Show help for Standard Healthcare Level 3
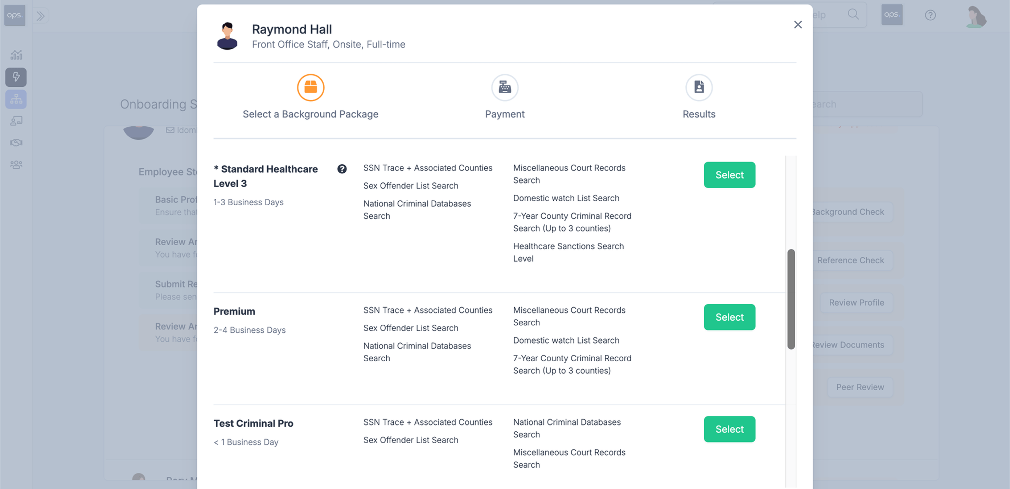The width and height of the screenshot is (1010, 489). 342,169
